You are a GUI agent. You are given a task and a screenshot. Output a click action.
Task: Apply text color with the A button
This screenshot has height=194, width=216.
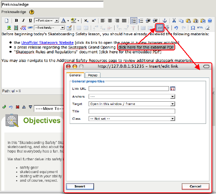point(63,21)
